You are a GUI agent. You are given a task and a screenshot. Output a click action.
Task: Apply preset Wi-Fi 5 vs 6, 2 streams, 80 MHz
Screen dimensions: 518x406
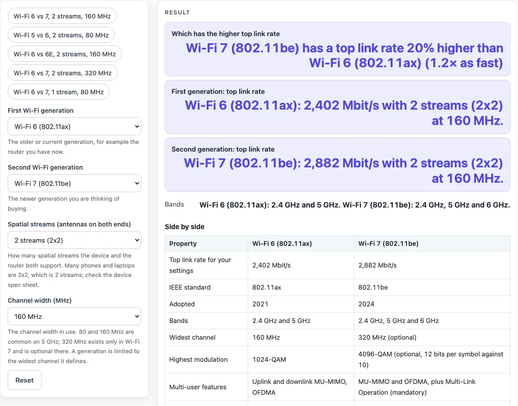tap(61, 35)
